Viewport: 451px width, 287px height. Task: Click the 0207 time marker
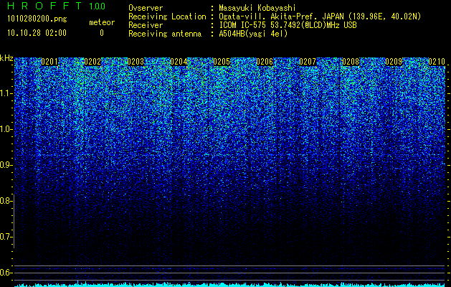coord(308,62)
